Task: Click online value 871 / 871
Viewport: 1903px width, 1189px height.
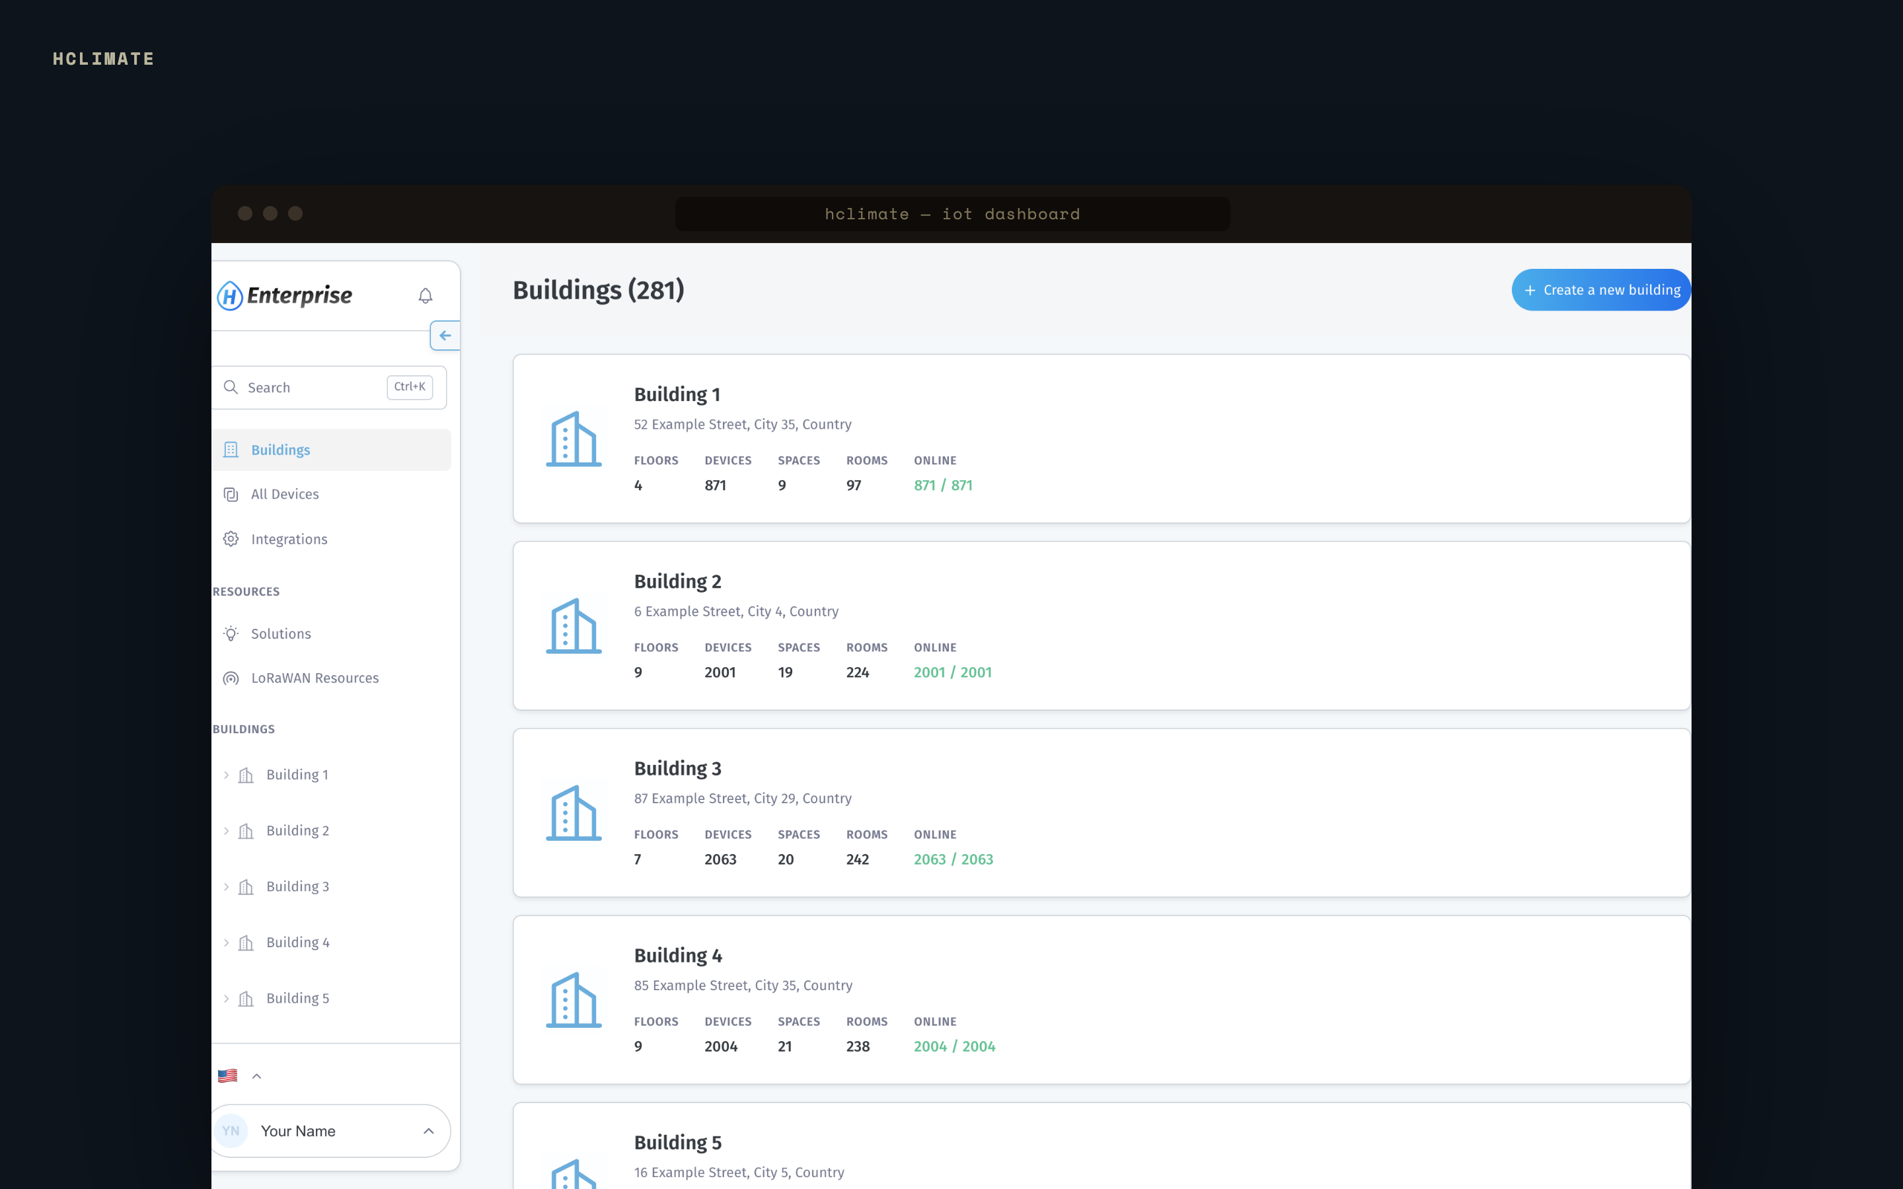Action: [943, 486]
